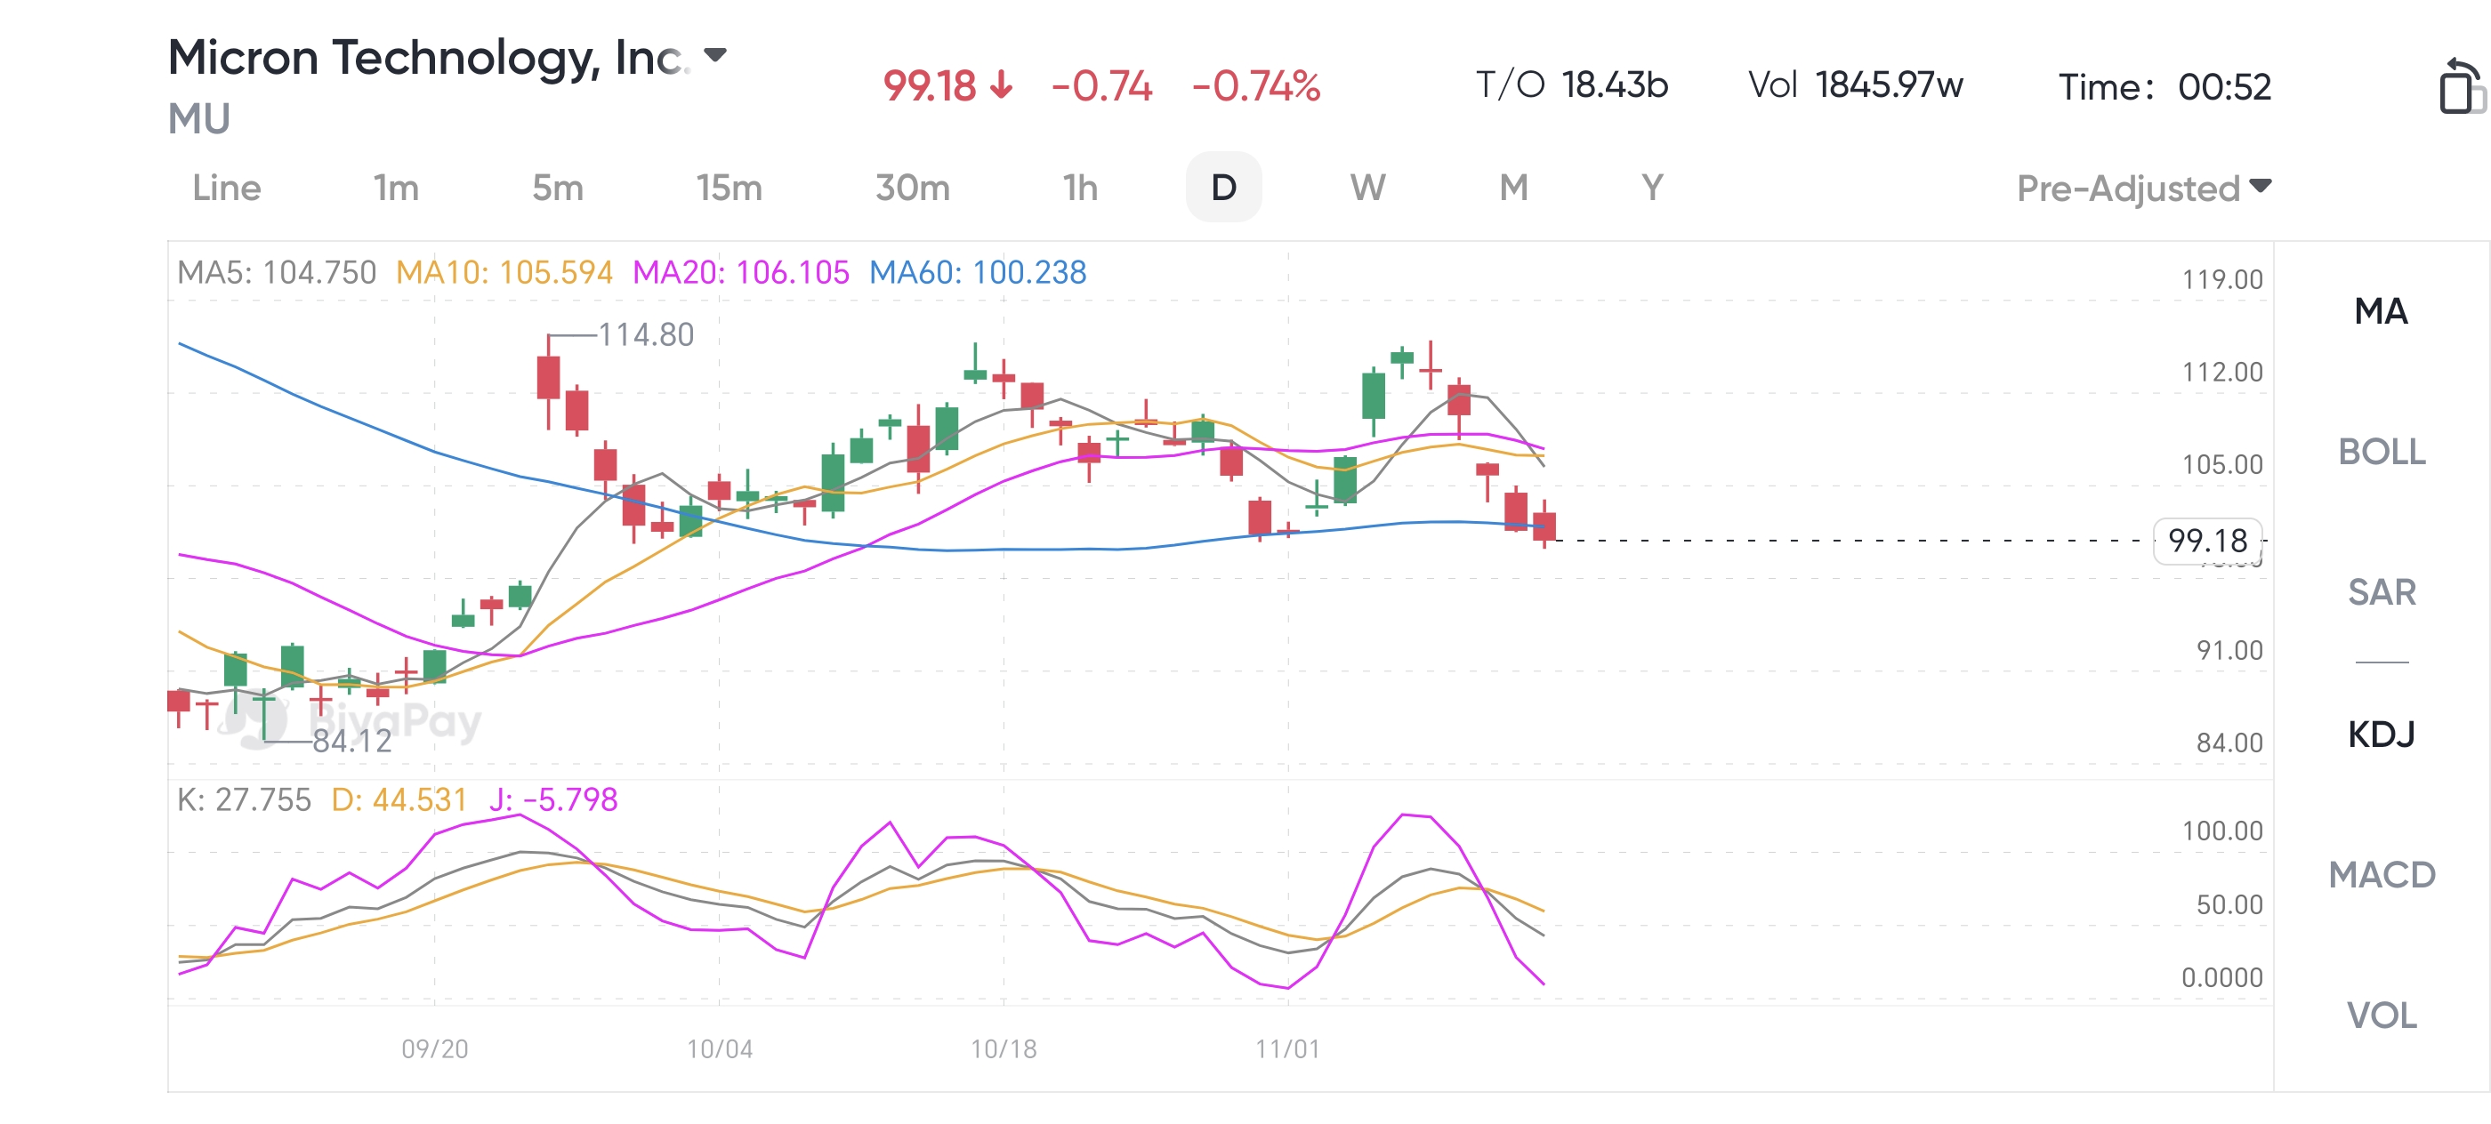This screenshot has height=1124, width=2491.
Task: Open the stock selector dropdown arrow
Action: click(x=714, y=54)
